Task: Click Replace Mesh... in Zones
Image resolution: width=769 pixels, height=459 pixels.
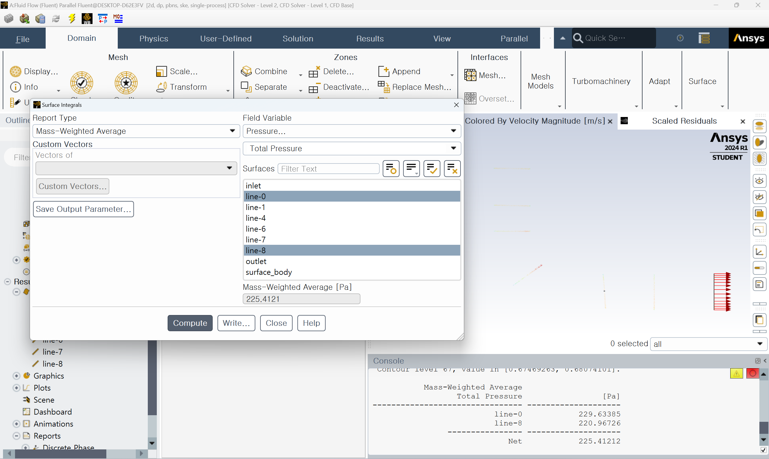Action: (x=415, y=87)
